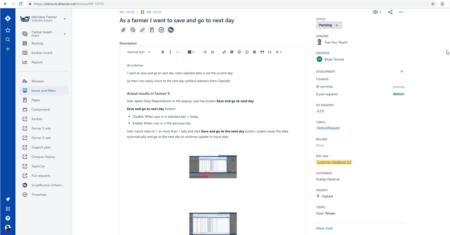
Task: Click the create subtask icon
Action: [133, 30]
